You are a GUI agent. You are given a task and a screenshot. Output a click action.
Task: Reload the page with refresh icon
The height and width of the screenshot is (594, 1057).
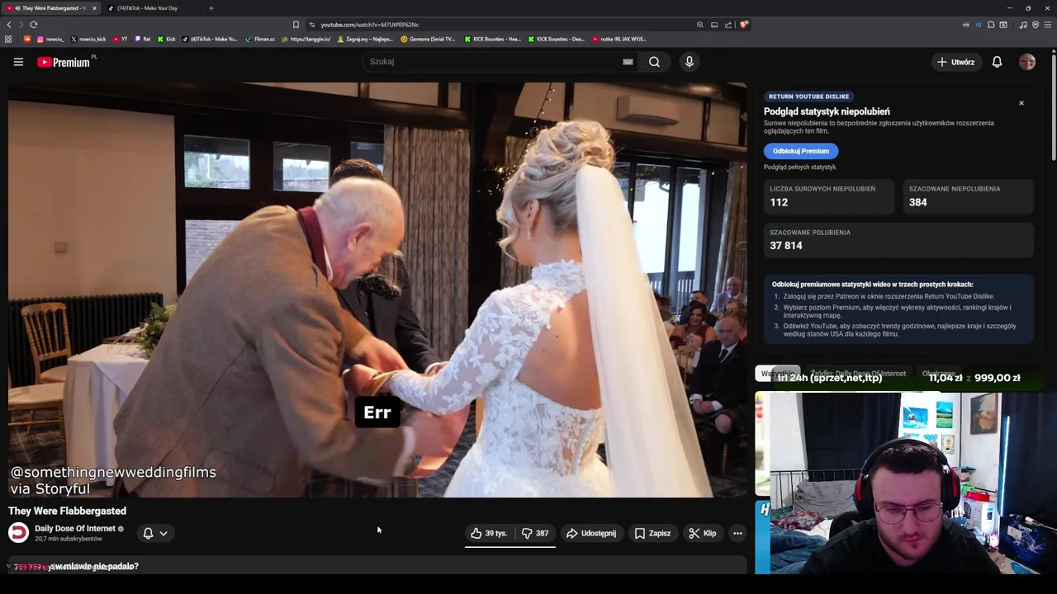click(x=34, y=25)
